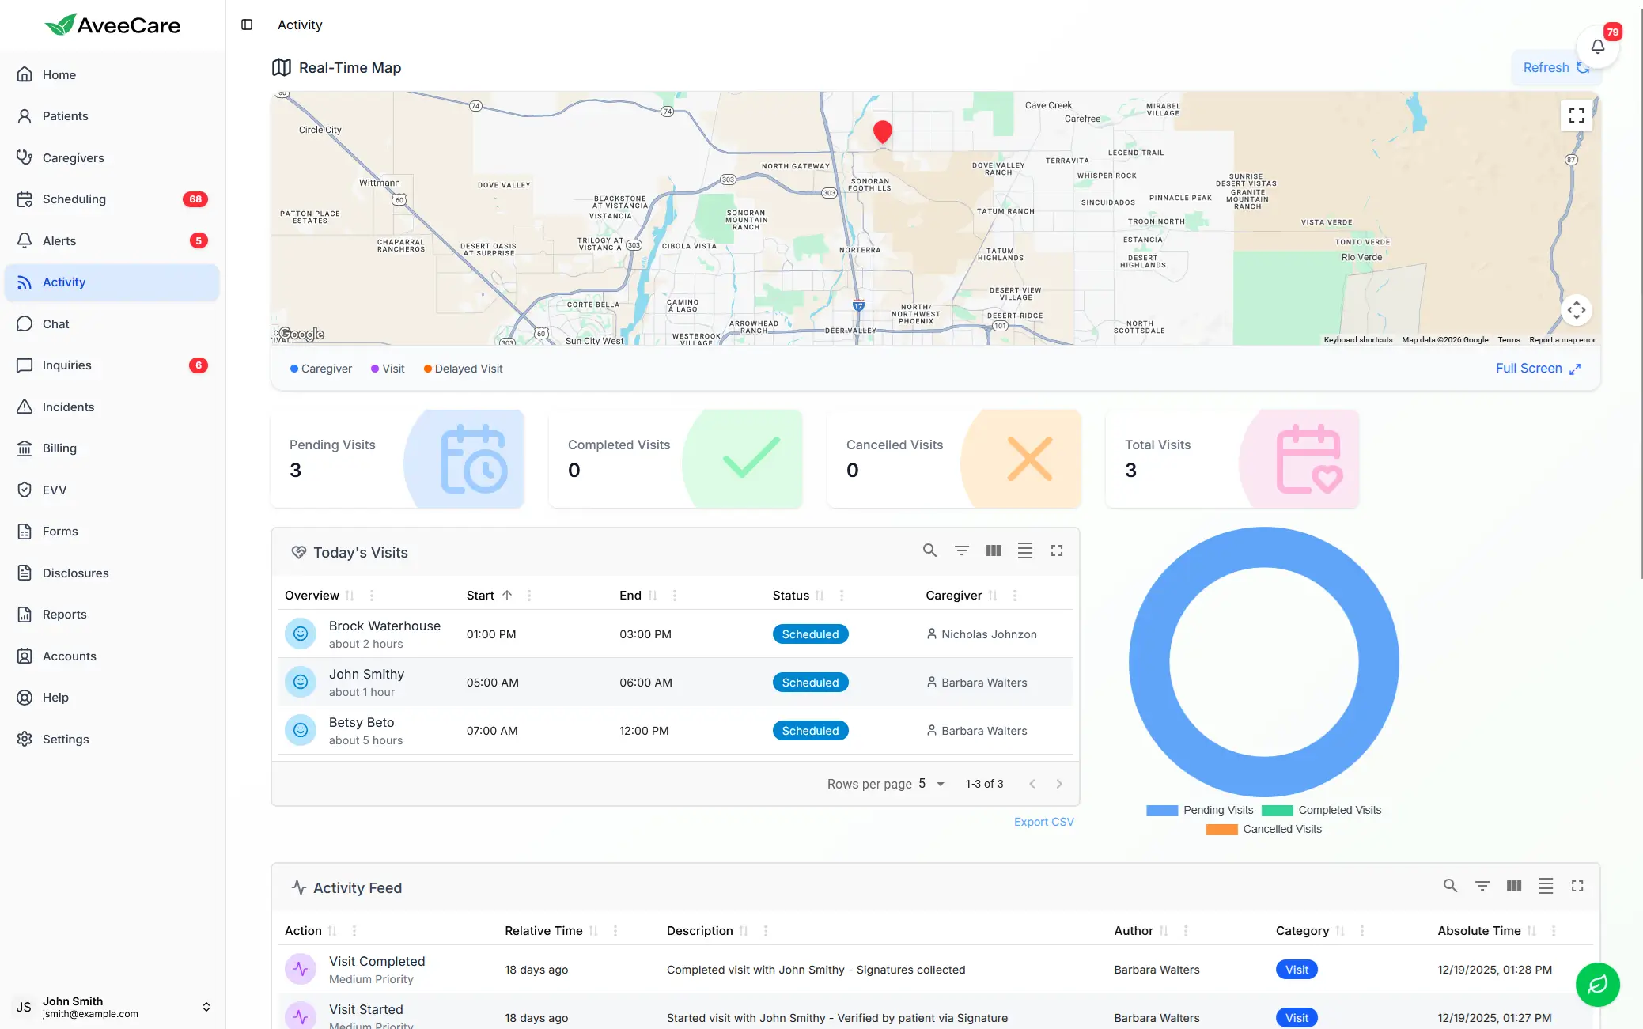
Task: Open column visibility settings for Today's Visits
Action: click(x=993, y=550)
